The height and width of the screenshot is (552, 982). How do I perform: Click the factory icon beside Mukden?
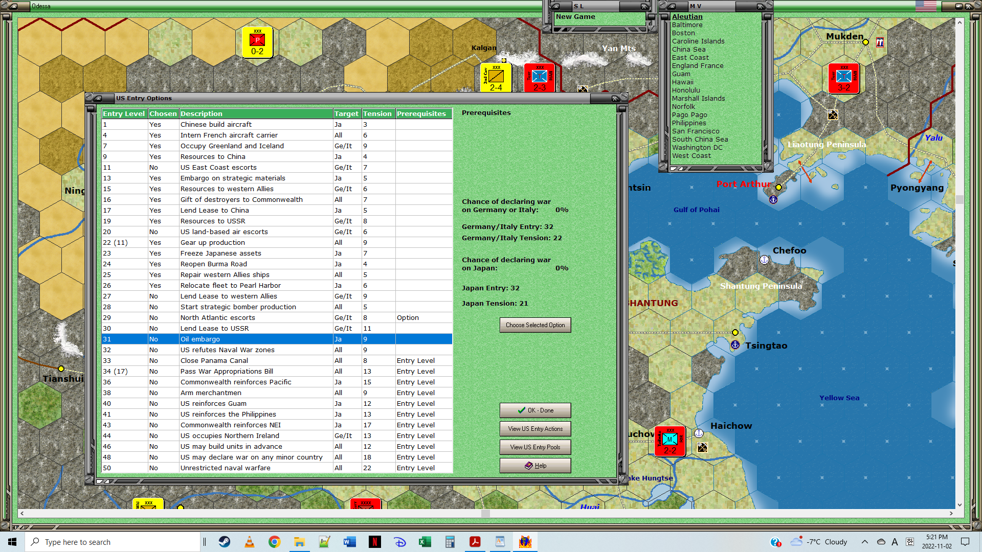[x=880, y=43]
